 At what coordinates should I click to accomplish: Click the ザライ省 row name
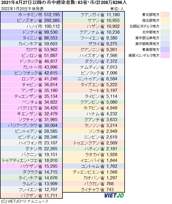[x=96, y=44]
